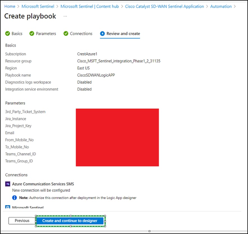This screenshot has height=234, width=248.
Task: Click the blue info icon beside Note
Action: [14, 198]
